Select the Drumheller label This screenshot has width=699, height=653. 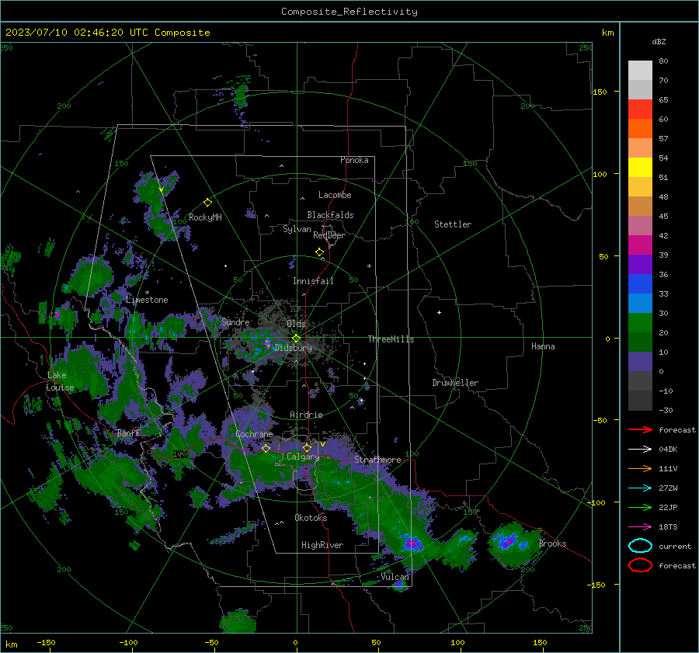click(455, 383)
